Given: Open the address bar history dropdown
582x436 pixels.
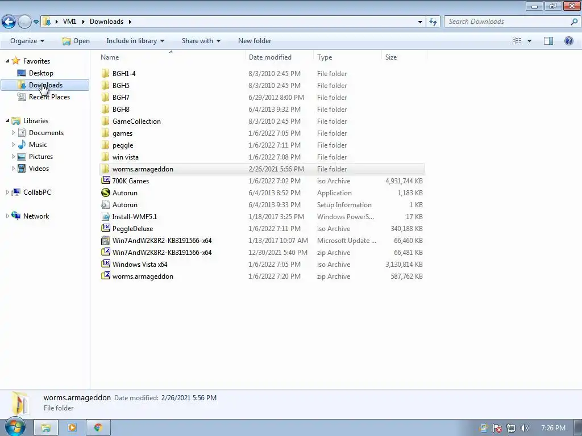Looking at the screenshot, I should (420, 22).
